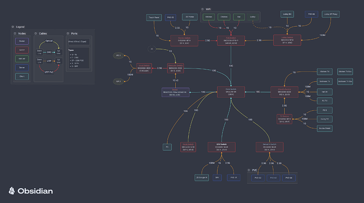The height and width of the screenshot is (203, 364).
Task: Select the purple Router card in the legend
Action: [x=22, y=41]
